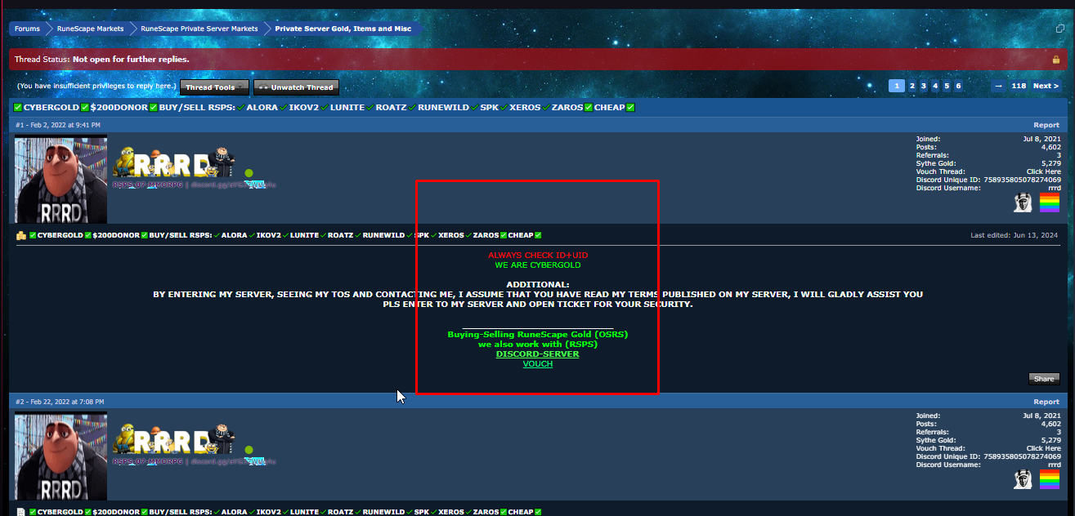
Task: Click 'Not open for further replies.' status text
Action: [131, 60]
